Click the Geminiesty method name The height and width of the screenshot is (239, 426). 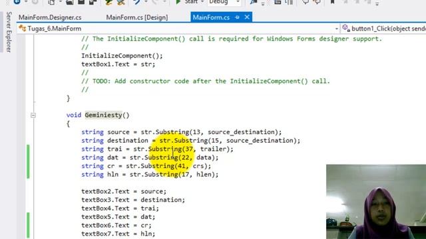103,115
